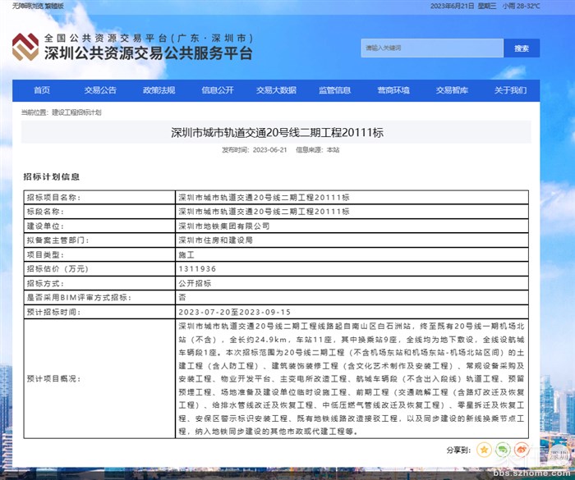The image size is (575, 480).
Task: Go to 信息公开 navigation item
Action: (x=218, y=90)
